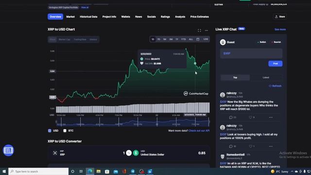The width and height of the screenshot is (311, 175).
Task: Click the Post button in chat
Action: click(276, 64)
